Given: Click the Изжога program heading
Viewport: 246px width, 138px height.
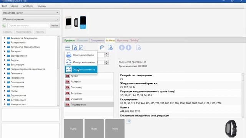Looking at the screenshot, I should (x=125, y=107).
